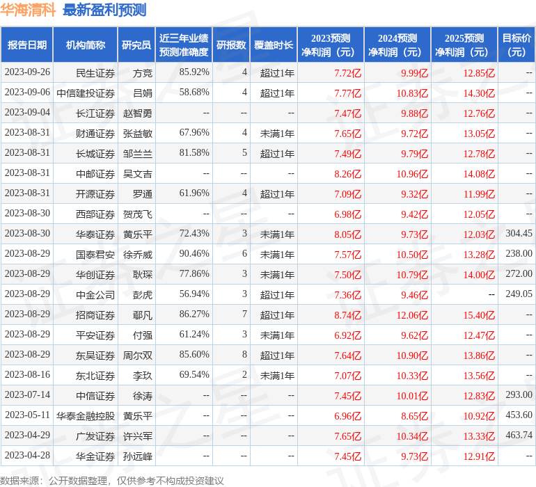Select the 报告日期 column header
This screenshot has width=536, height=487.
pyautogui.click(x=27, y=45)
